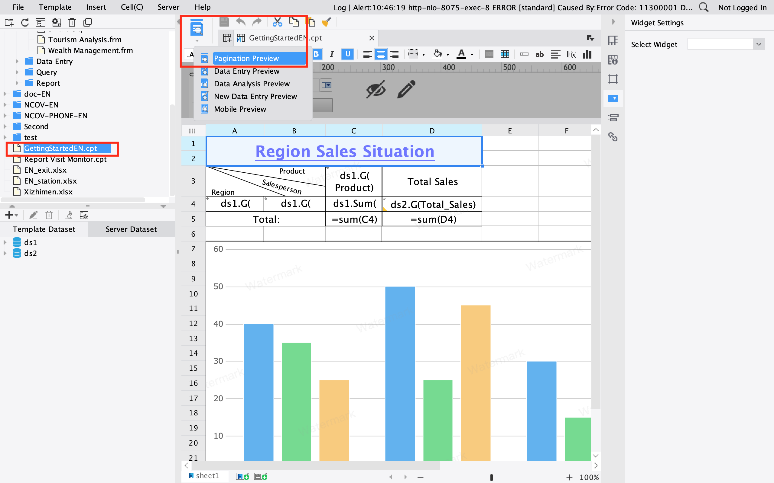Select the Cut icon in the toolbar

[277, 22]
